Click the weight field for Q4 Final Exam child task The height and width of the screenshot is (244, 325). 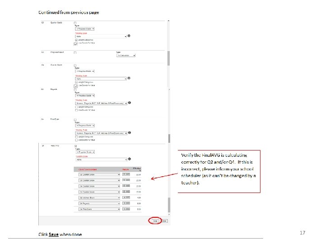point(126,209)
